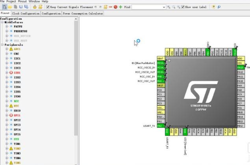Click the Redo arrow icon

100,7
